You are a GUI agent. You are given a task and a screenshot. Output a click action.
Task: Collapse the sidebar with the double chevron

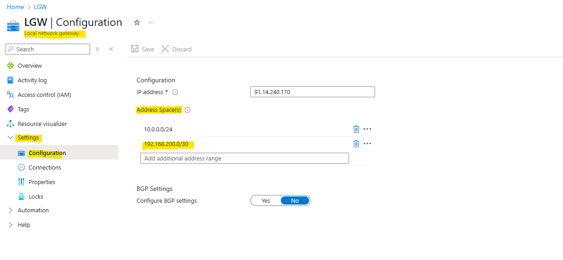[111, 49]
